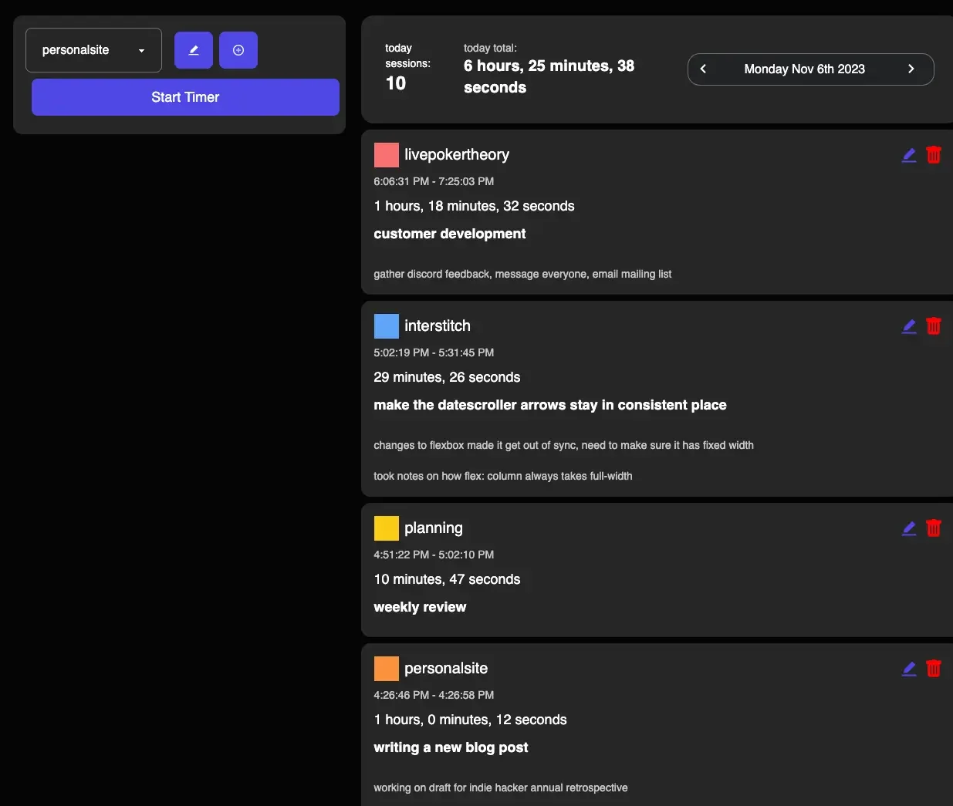This screenshot has height=806, width=953.
Task: Edit the livepokertheory session entry
Action: [x=909, y=155]
